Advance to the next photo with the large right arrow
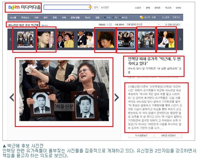Viewport: 200px width, 161px height. [x=117, y=97]
